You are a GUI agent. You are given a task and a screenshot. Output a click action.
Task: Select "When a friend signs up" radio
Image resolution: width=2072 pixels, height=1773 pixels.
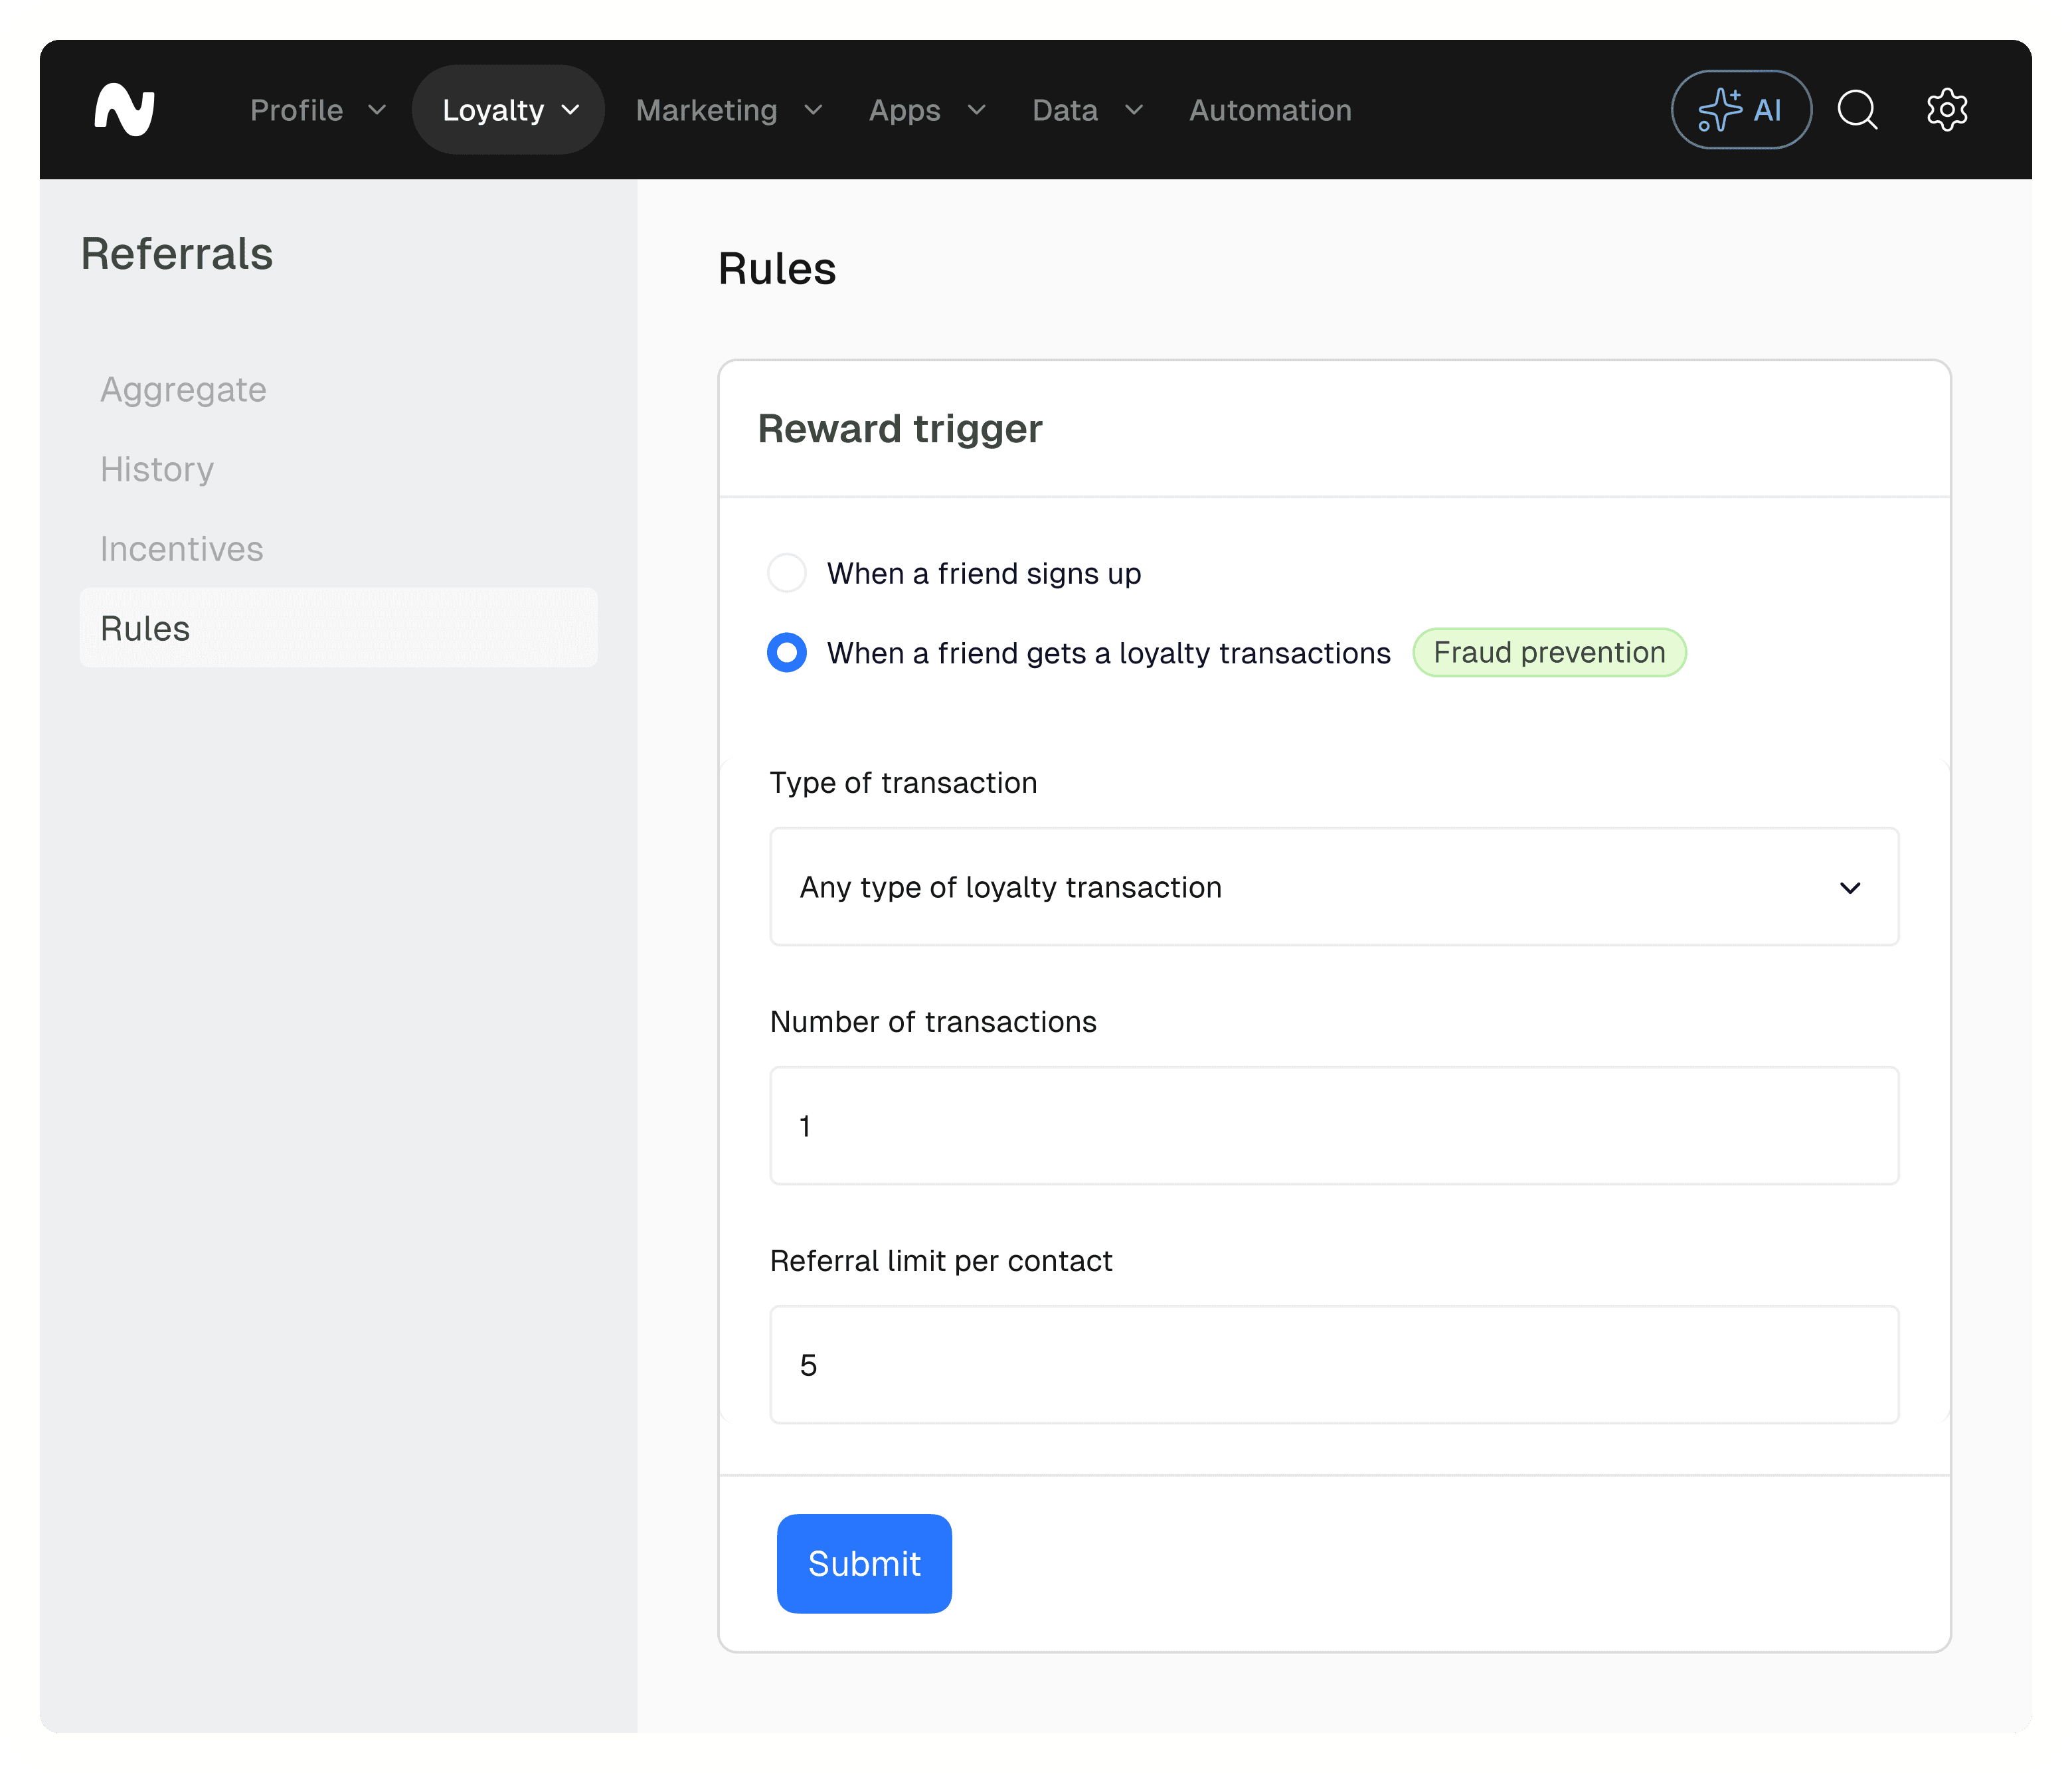coord(787,573)
